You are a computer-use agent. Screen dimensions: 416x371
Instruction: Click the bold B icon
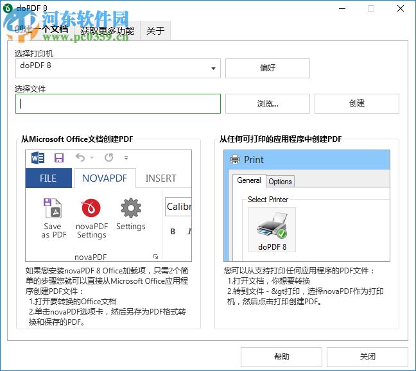173,232
